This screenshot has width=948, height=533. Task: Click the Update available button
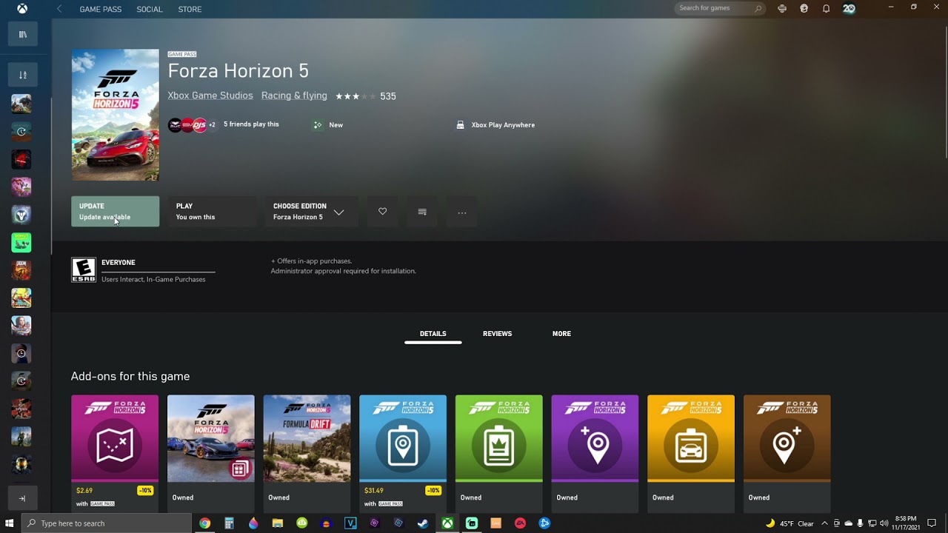click(x=115, y=212)
